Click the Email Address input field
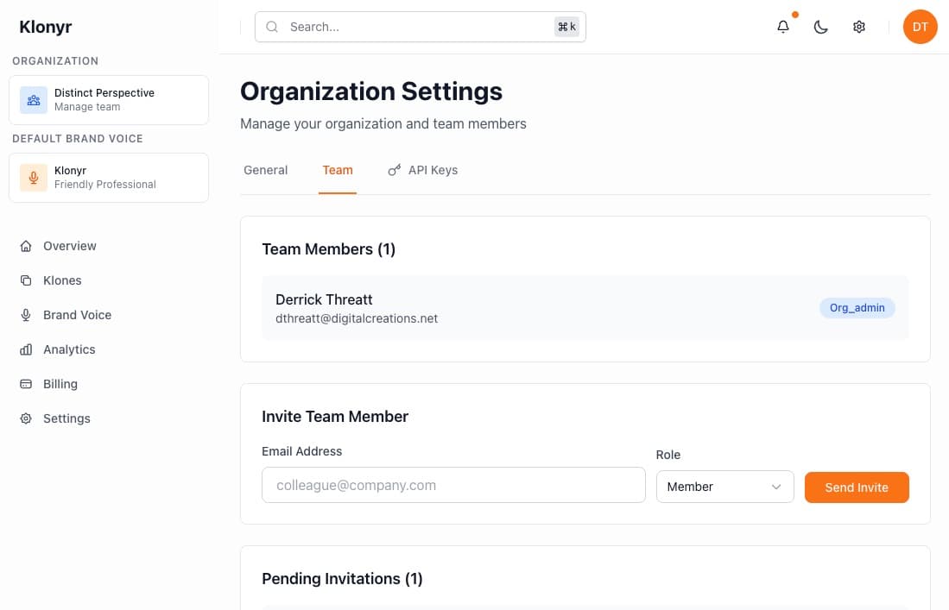Viewport: 949px width, 610px height. 452,485
